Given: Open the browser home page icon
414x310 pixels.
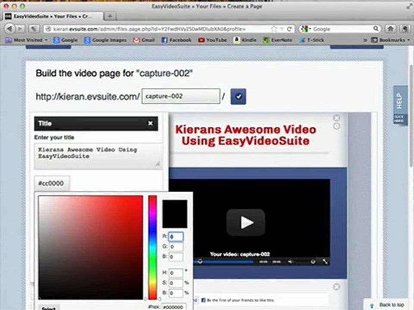Looking at the screenshot, I should pyautogui.click(x=391, y=28).
